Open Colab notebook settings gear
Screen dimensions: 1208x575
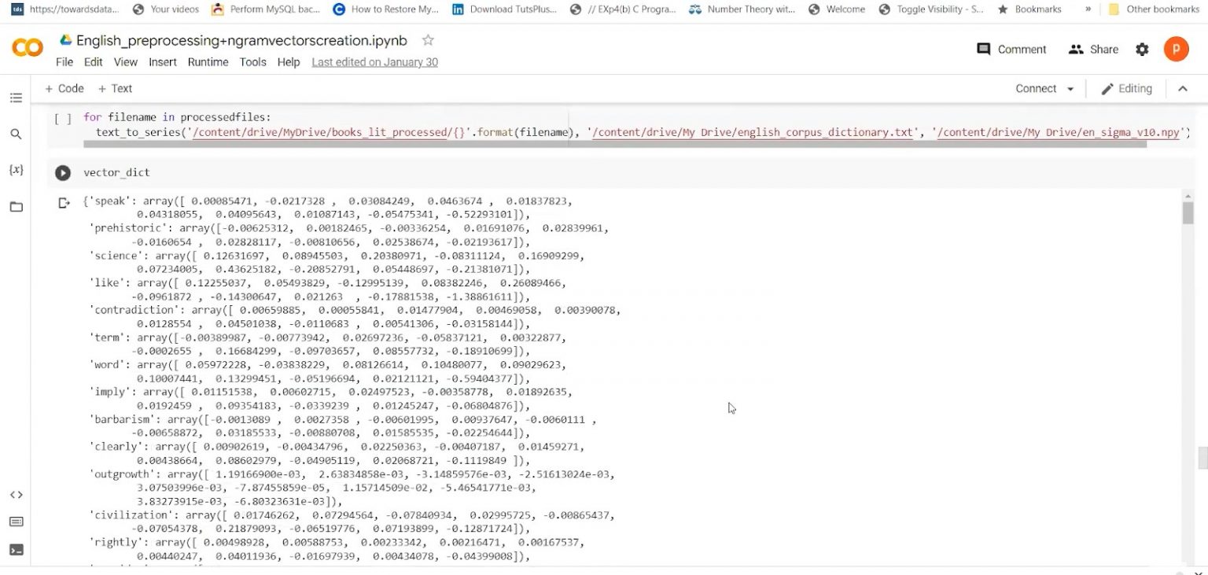coord(1142,49)
